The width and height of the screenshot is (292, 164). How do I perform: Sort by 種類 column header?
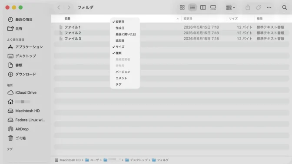259,19
